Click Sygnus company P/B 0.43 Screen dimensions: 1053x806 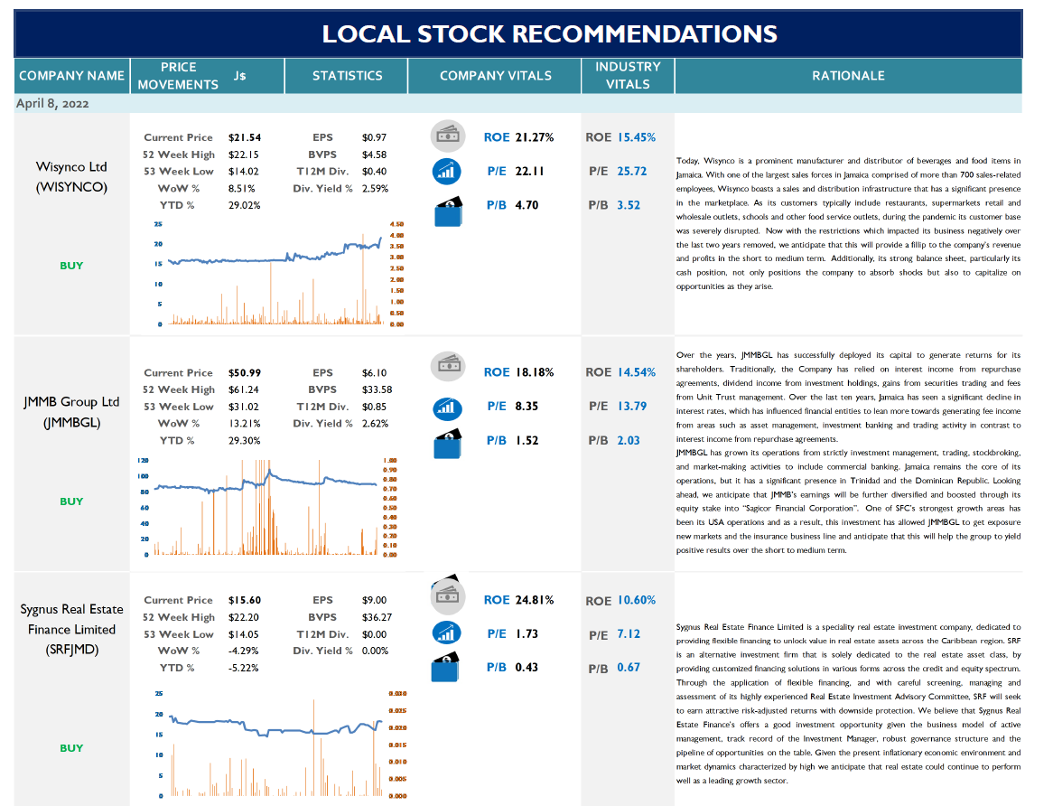point(526,668)
